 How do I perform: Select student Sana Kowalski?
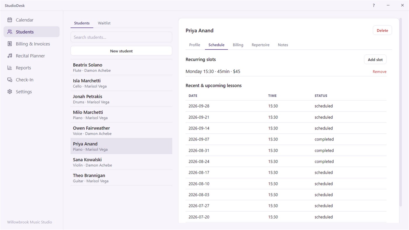(x=121, y=162)
